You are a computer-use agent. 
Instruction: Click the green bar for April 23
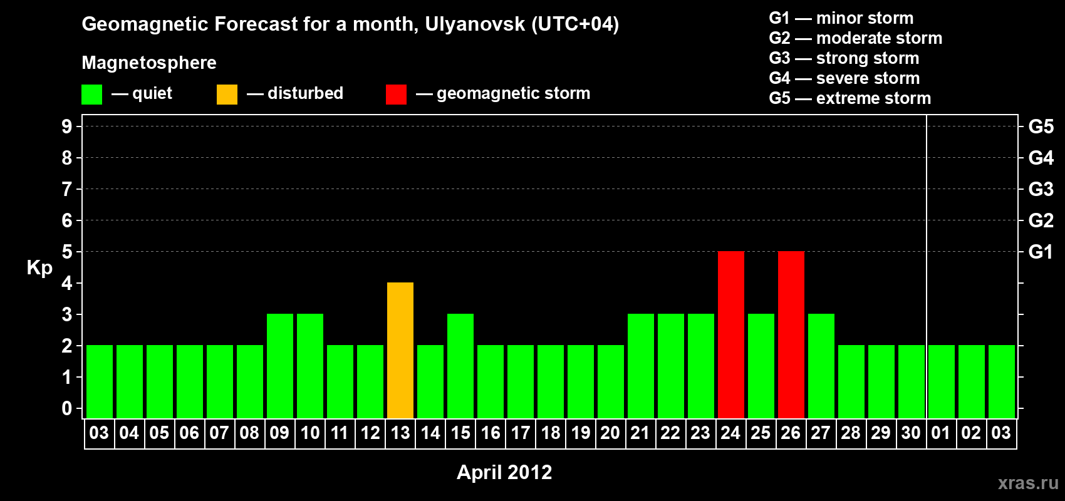pos(701,366)
